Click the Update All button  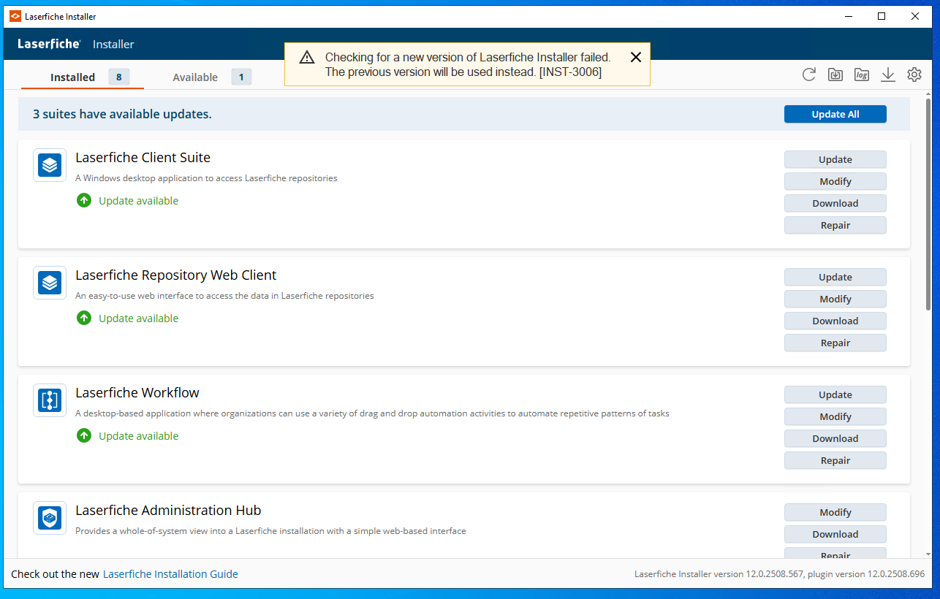point(835,114)
